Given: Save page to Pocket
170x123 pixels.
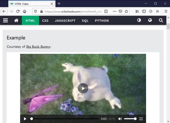Looking at the screenshot, I should (120, 11).
